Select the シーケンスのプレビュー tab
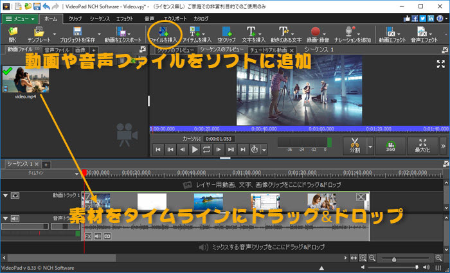Screen dimensions: 450x273 (221, 49)
